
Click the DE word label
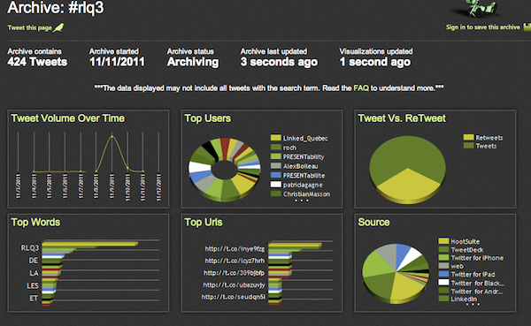click(34, 261)
